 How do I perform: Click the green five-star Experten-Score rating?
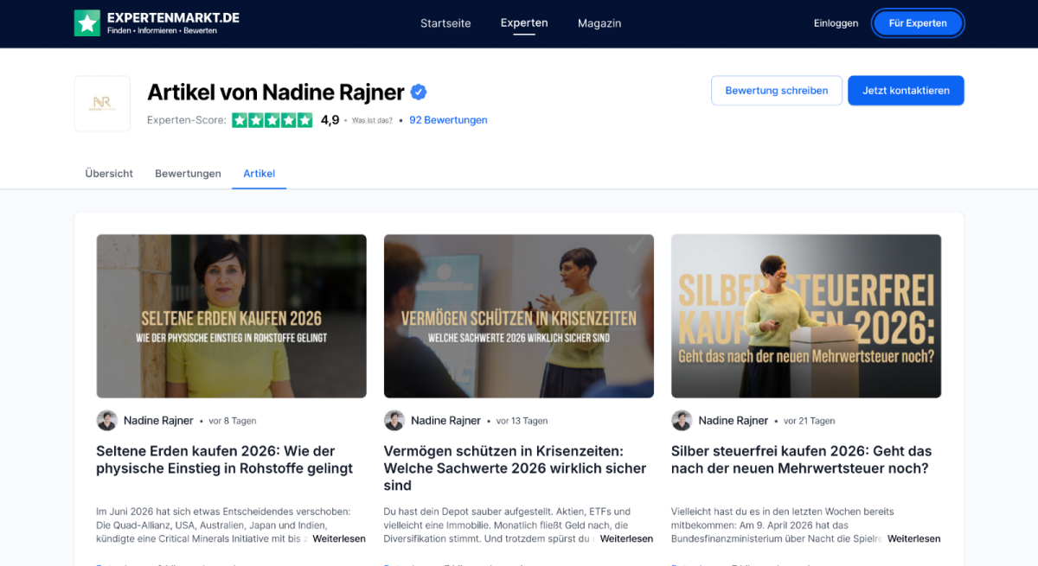click(x=272, y=120)
